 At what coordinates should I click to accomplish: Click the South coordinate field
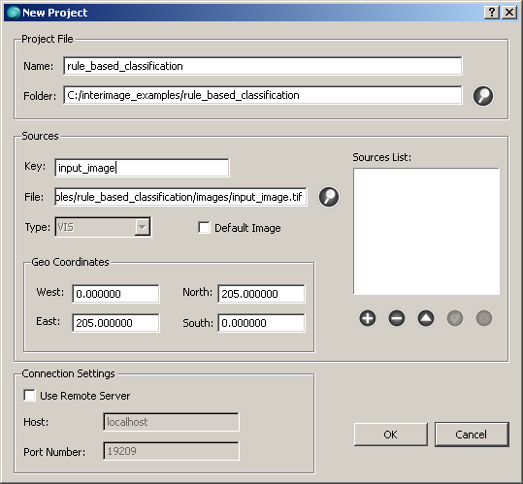[261, 323]
